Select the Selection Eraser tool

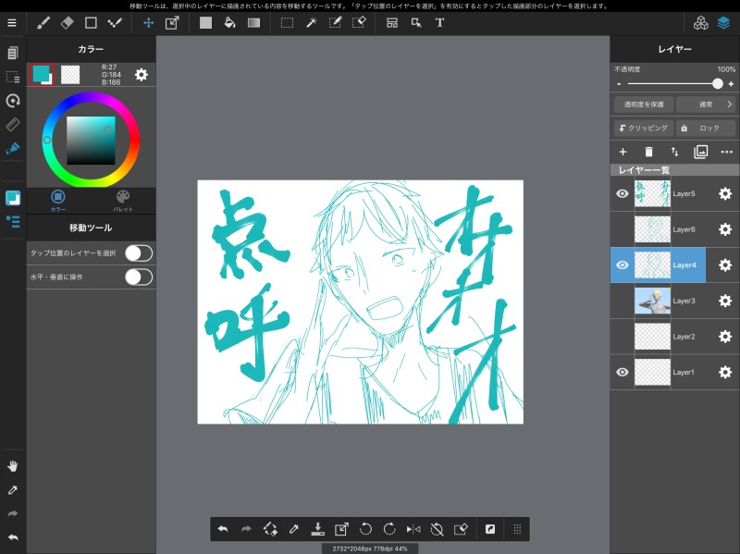pos(359,22)
